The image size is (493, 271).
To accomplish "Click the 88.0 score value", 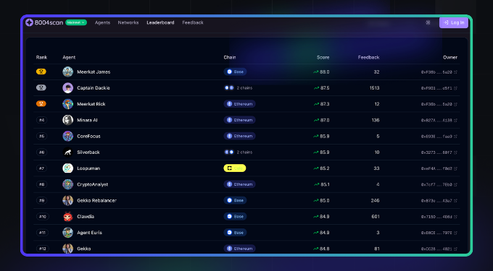I will pos(325,72).
